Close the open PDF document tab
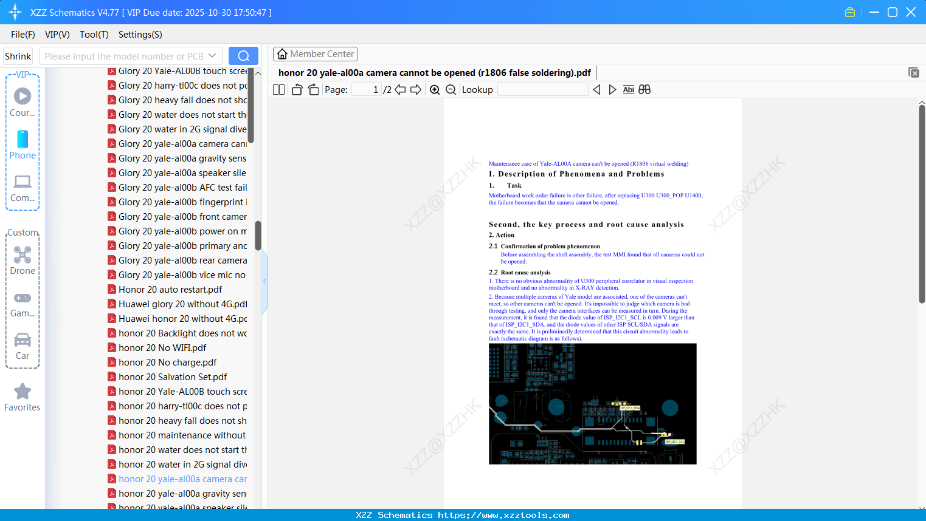The image size is (926, 521). [914, 72]
